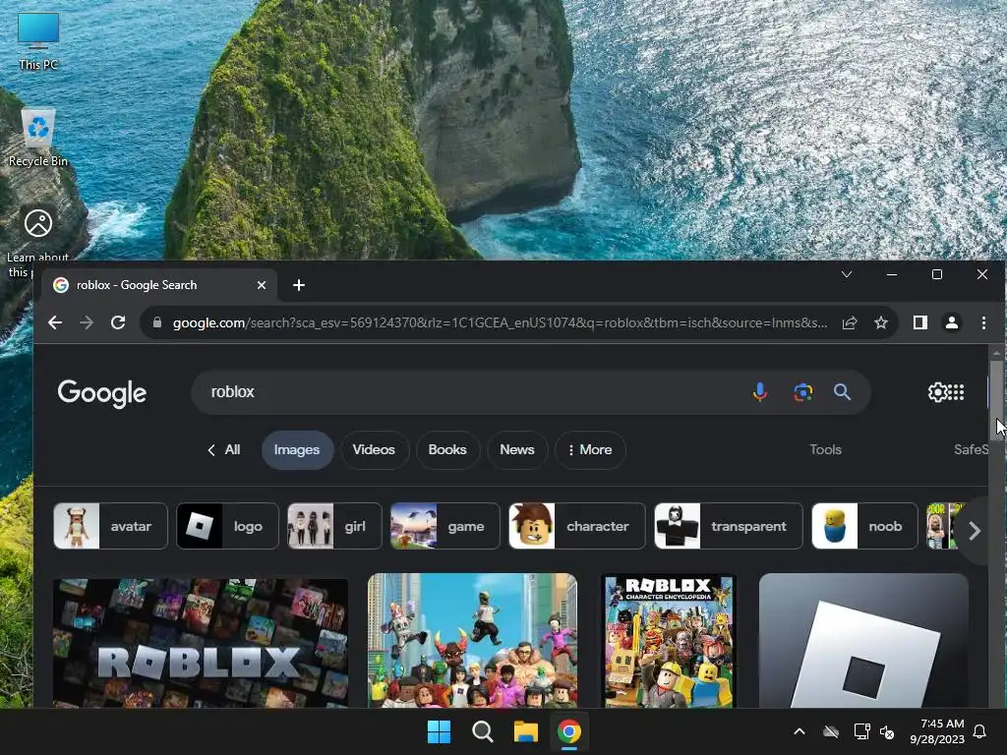Screen dimensions: 1007x755
Task: Expand the More search options
Action: pyautogui.click(x=590, y=450)
